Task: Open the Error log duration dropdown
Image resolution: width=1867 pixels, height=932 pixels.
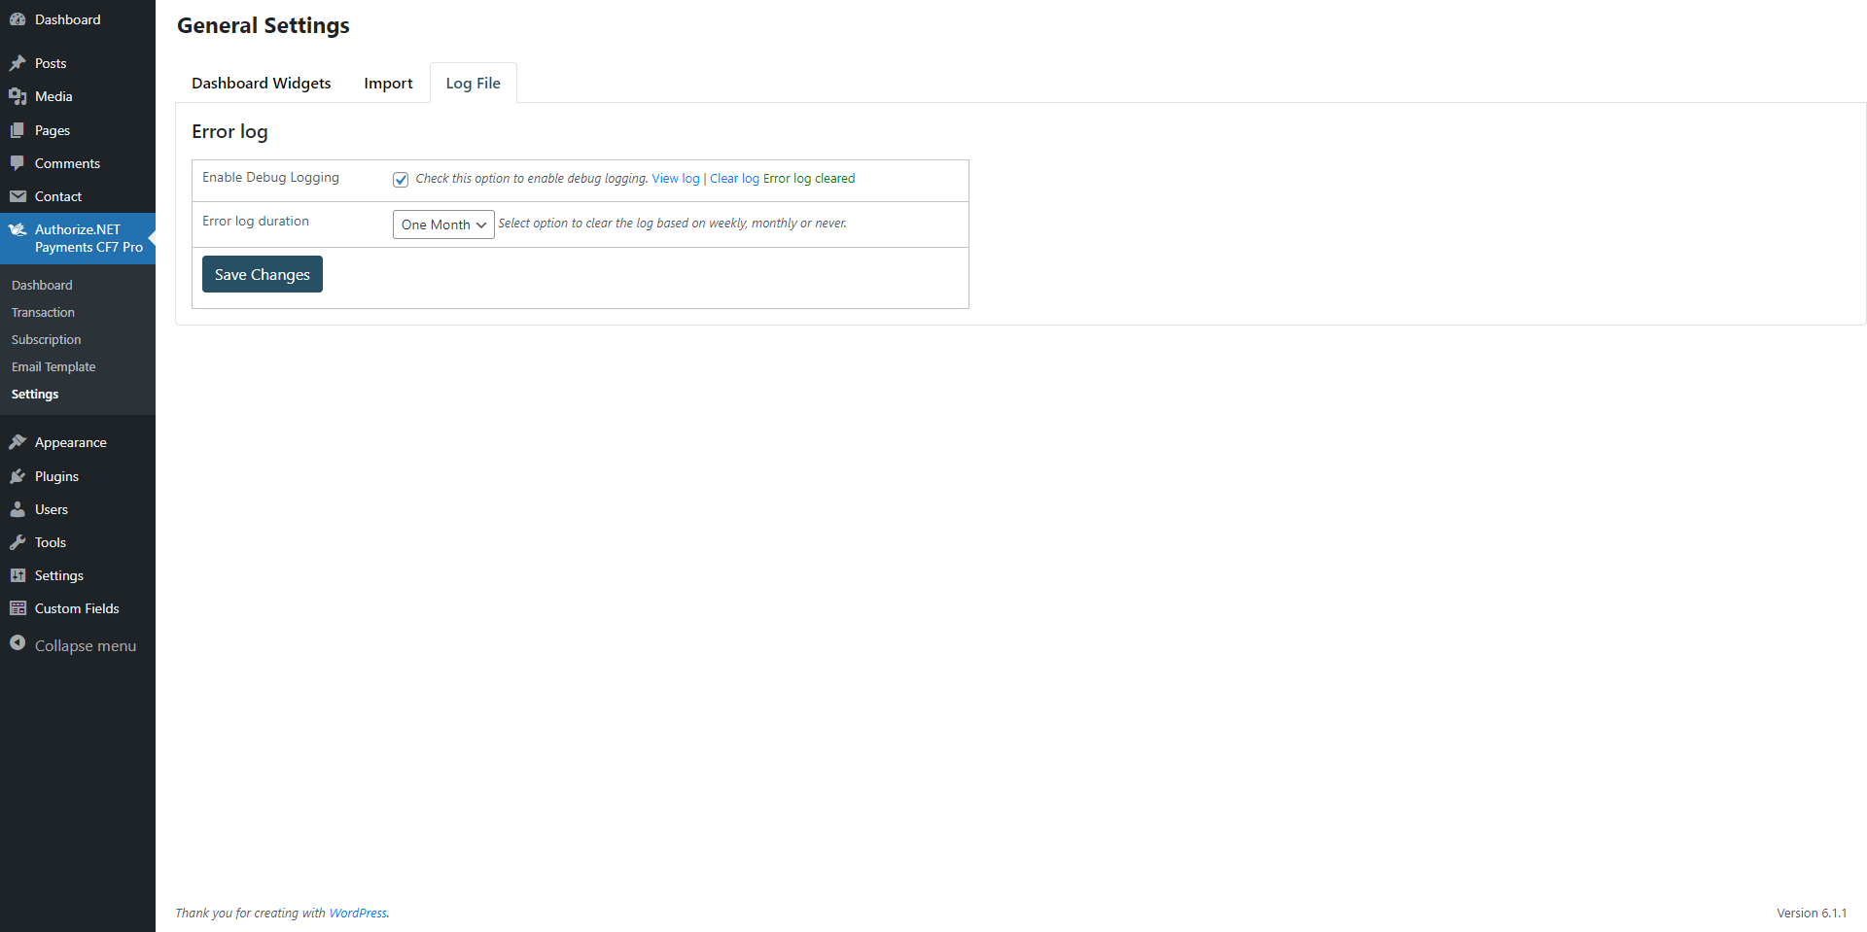Action: (x=443, y=224)
